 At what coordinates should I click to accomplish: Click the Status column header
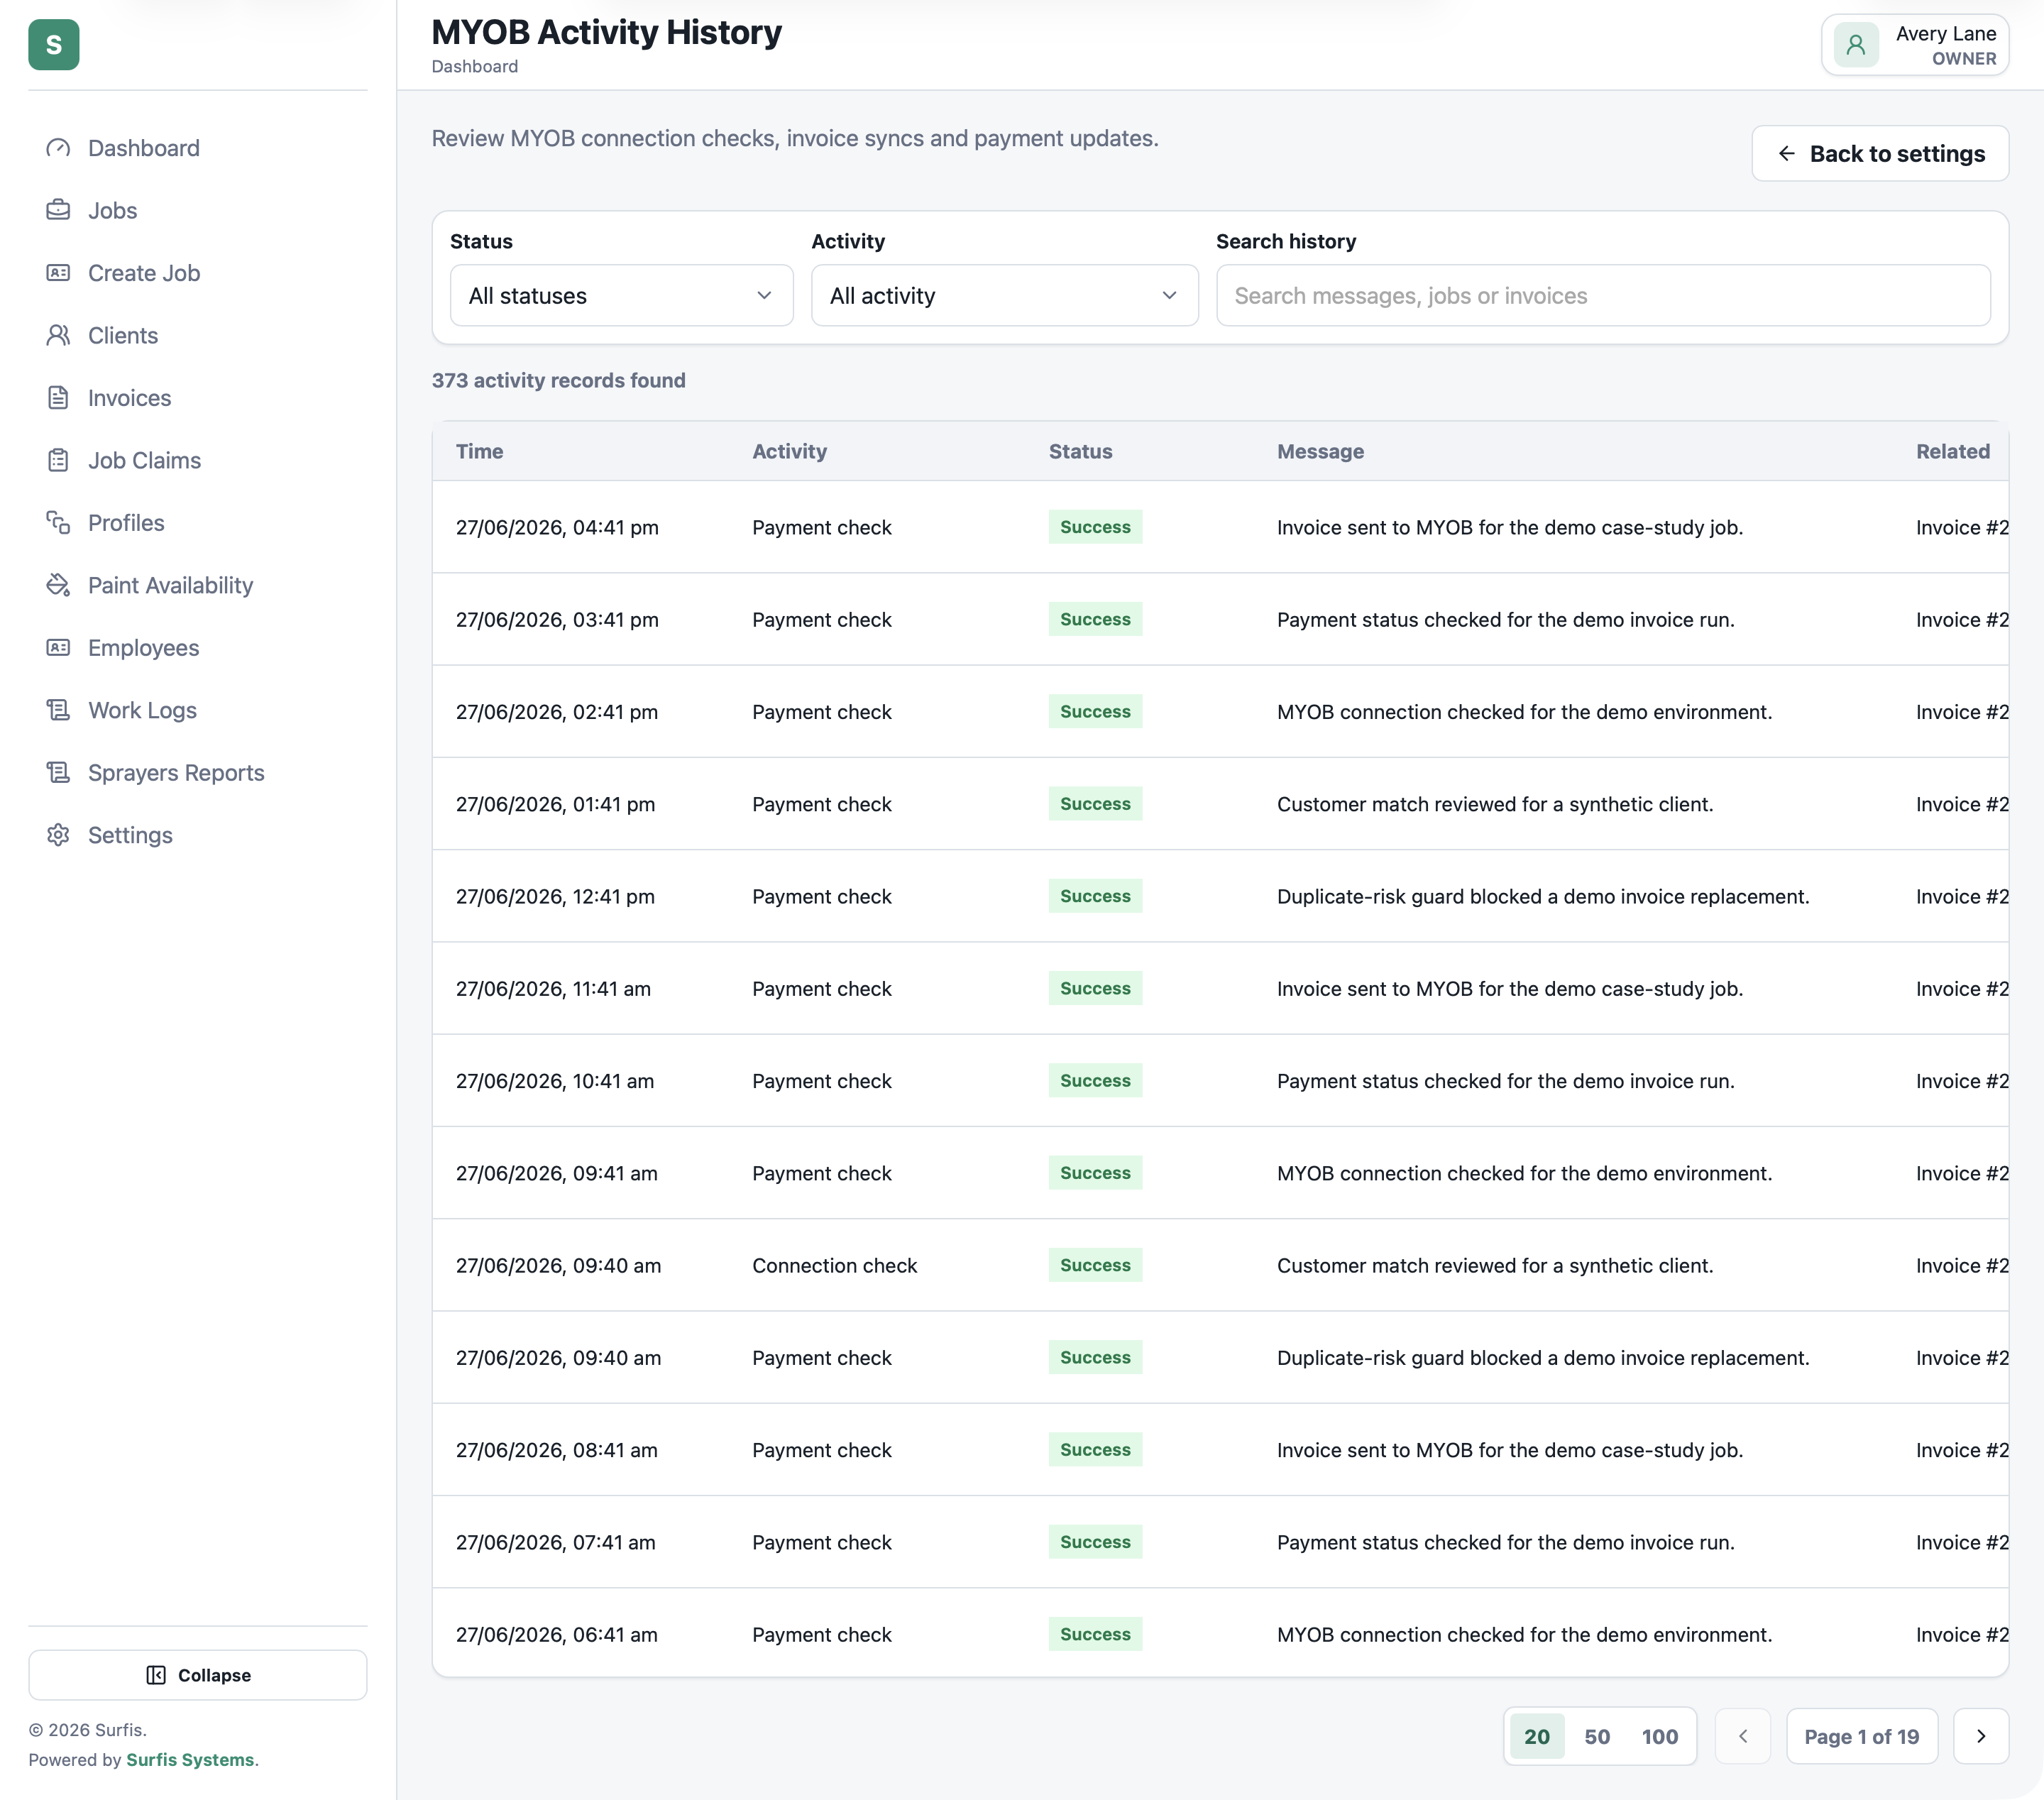(1080, 451)
